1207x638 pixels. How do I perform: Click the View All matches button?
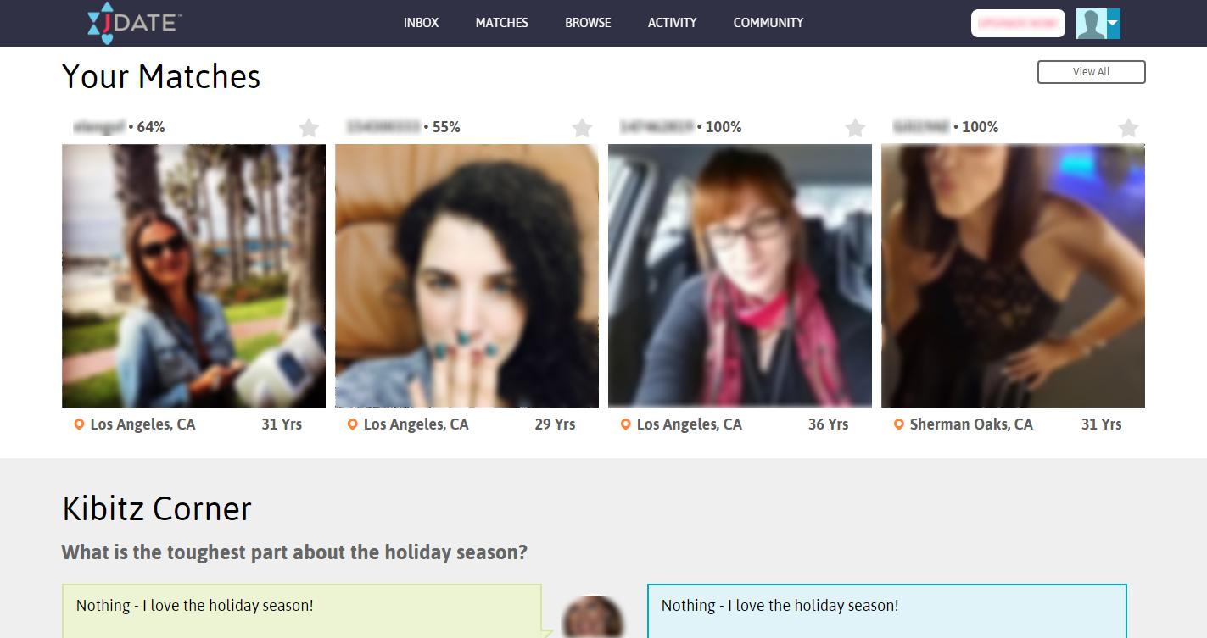pyautogui.click(x=1091, y=72)
